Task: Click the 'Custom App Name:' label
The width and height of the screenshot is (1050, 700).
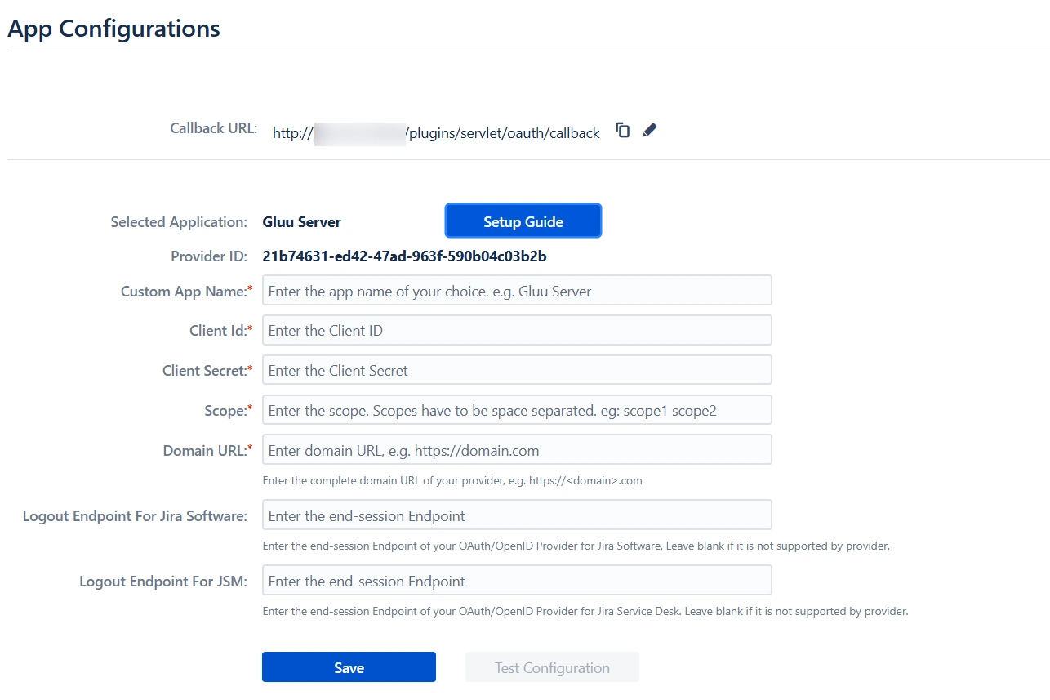Action: coord(186,291)
